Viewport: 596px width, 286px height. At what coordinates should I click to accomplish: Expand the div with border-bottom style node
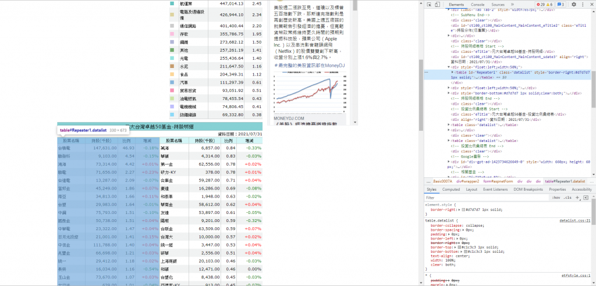(449, 93)
